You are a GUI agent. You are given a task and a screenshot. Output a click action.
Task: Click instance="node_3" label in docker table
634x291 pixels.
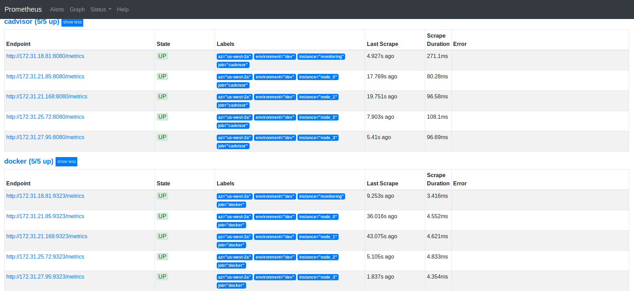[318, 277]
